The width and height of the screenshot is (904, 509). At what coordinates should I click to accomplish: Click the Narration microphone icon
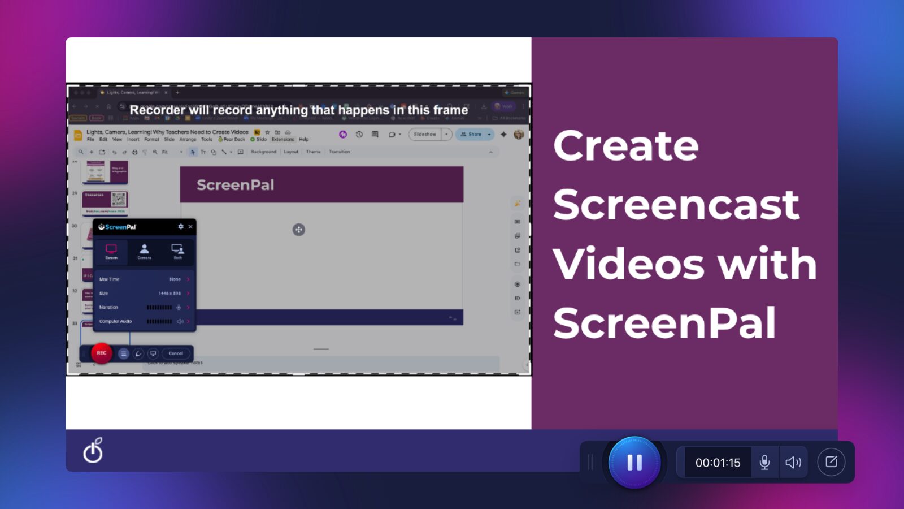[x=179, y=307]
